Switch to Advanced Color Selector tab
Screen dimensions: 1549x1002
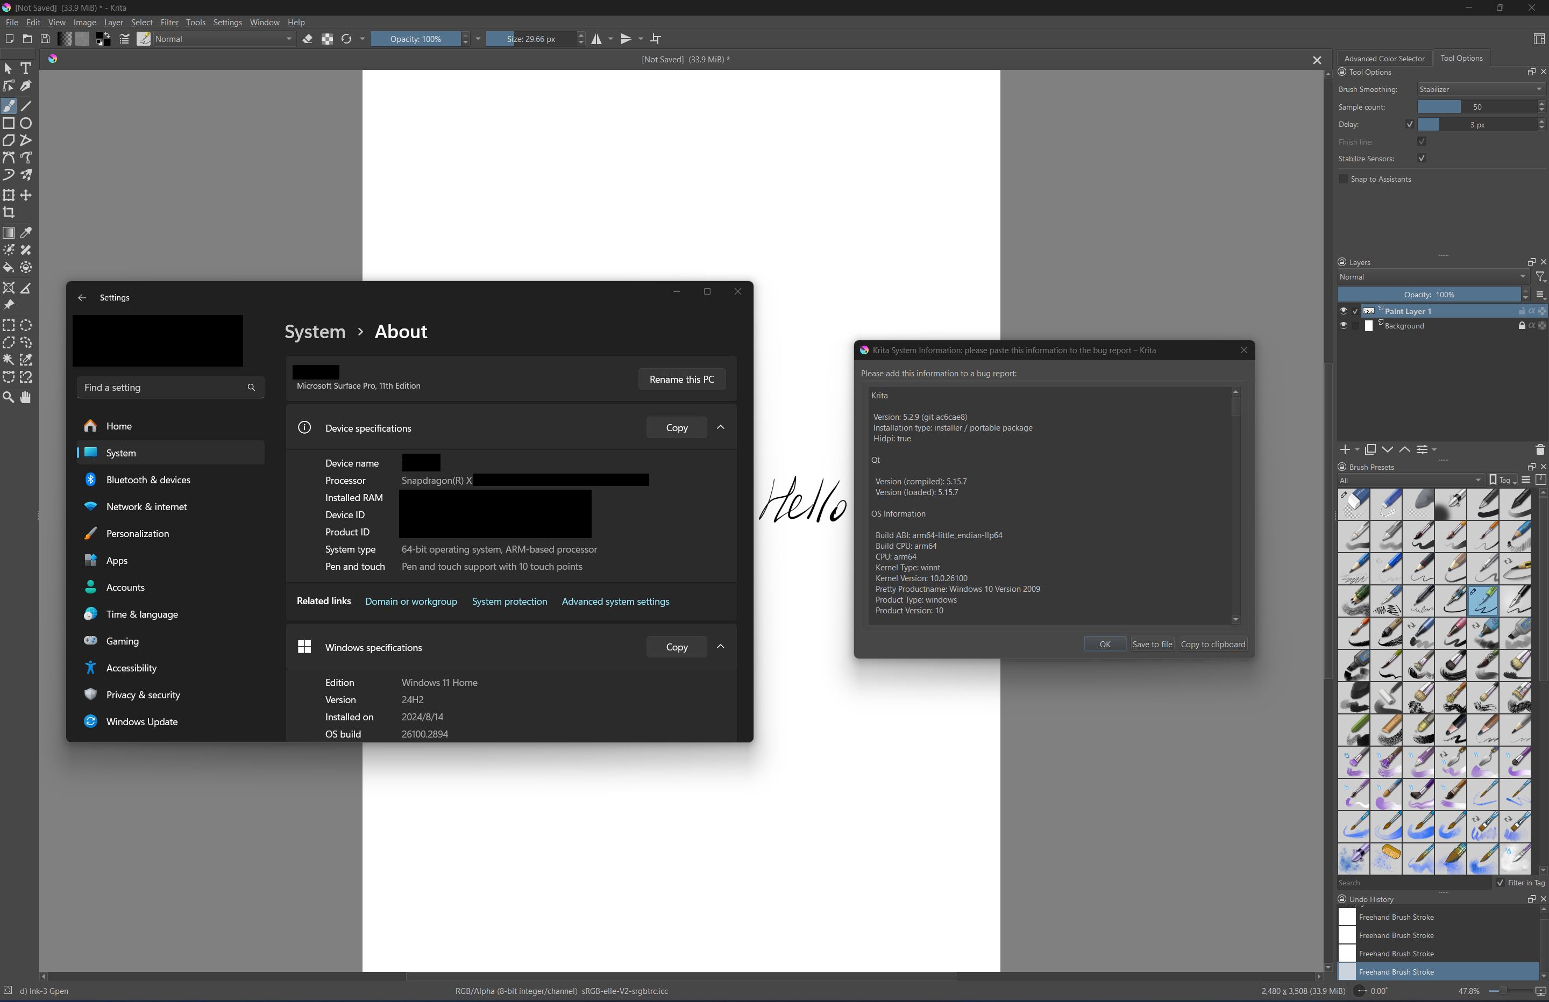[1384, 59]
